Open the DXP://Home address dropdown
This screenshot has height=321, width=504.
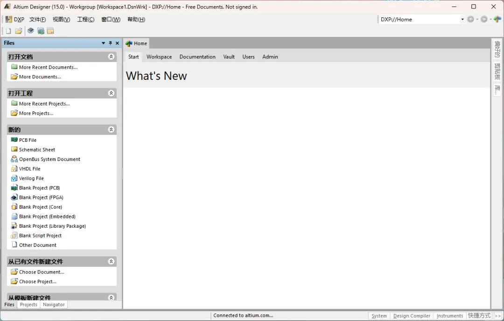pyautogui.click(x=462, y=19)
